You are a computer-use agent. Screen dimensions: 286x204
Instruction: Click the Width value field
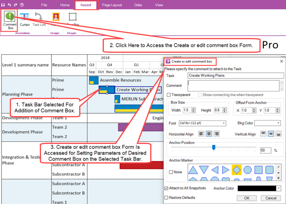[187, 110]
